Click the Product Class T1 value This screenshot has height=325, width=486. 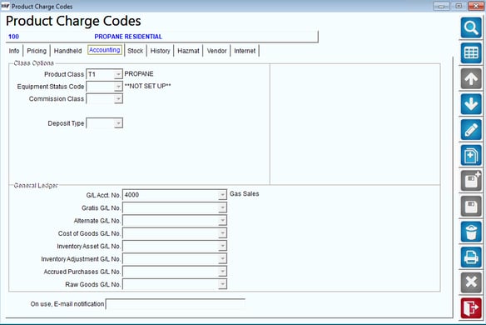click(92, 74)
